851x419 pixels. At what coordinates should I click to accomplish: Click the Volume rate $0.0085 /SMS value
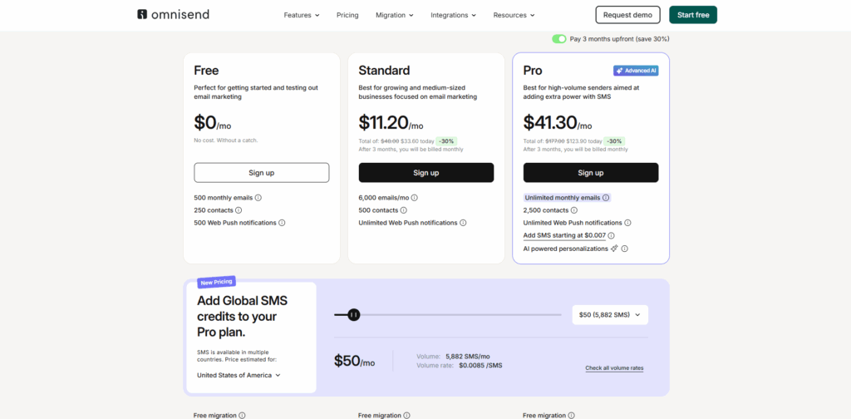pos(480,366)
